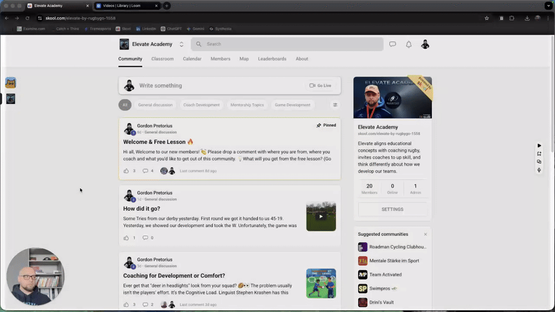The image size is (555, 312).
Task: Switch to the Members tab
Action: (x=221, y=58)
